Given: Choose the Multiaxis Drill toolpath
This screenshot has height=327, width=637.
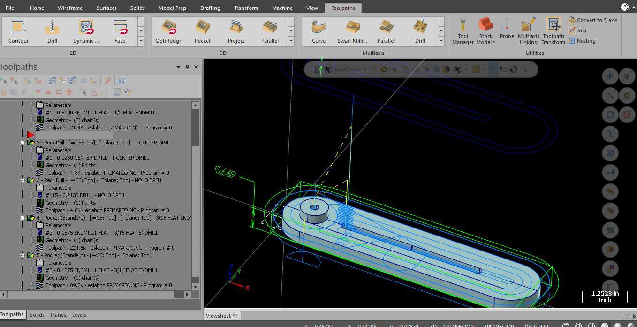Looking at the screenshot, I should (x=420, y=32).
